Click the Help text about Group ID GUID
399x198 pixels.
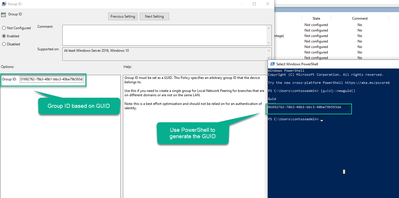[x=192, y=80]
